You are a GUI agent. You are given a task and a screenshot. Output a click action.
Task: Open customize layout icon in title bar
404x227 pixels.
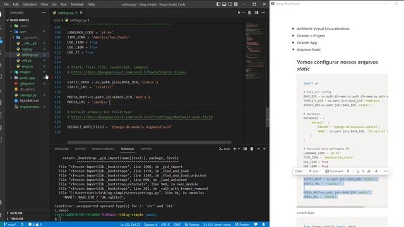click(x=235, y=4)
